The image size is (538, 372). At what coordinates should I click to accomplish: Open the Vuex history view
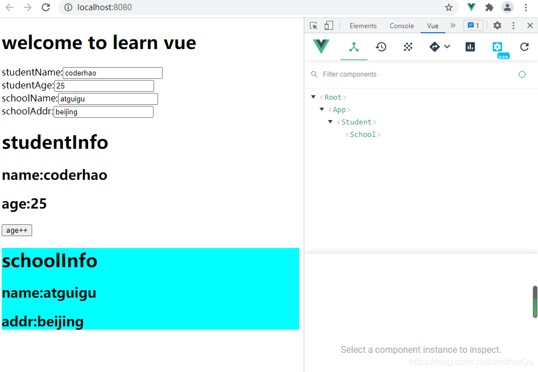(x=381, y=47)
